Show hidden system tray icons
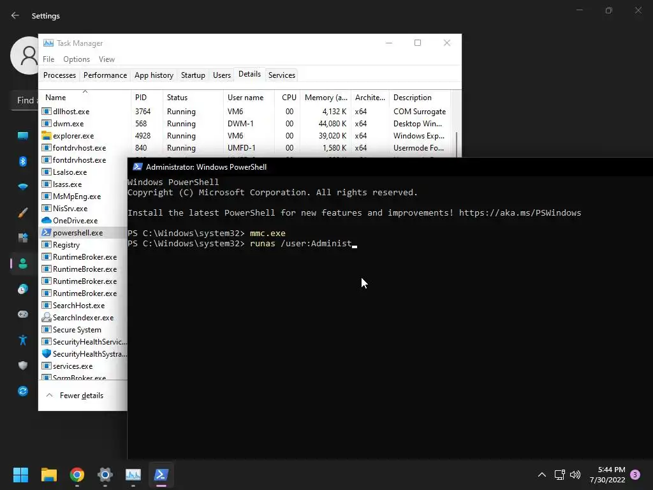The width and height of the screenshot is (653, 490). pos(542,475)
